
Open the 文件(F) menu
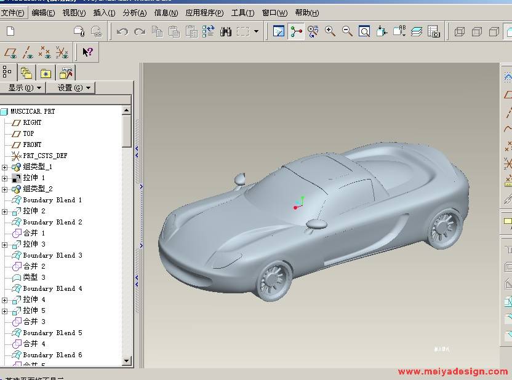[x=13, y=13]
